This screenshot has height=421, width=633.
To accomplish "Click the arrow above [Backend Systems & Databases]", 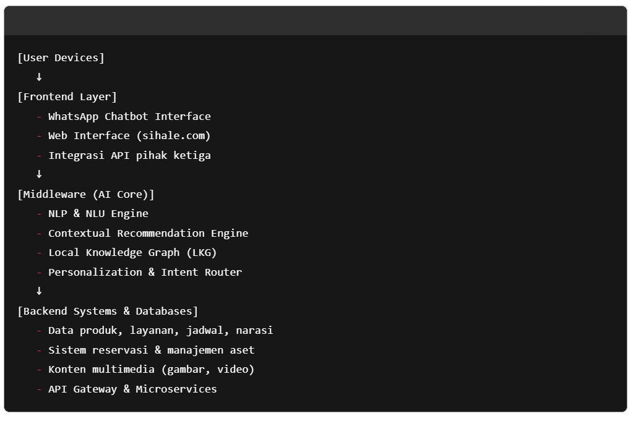I will click(39, 291).
